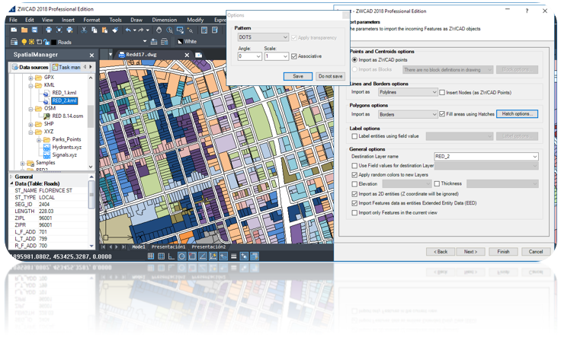Toggle Ortho mode in status bar

click(x=172, y=256)
